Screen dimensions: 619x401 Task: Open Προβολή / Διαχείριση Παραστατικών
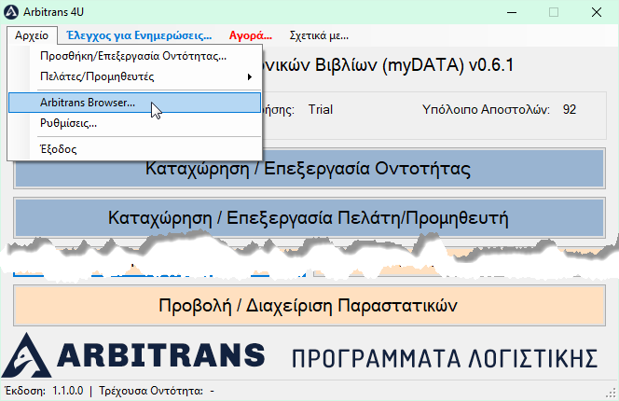309,305
